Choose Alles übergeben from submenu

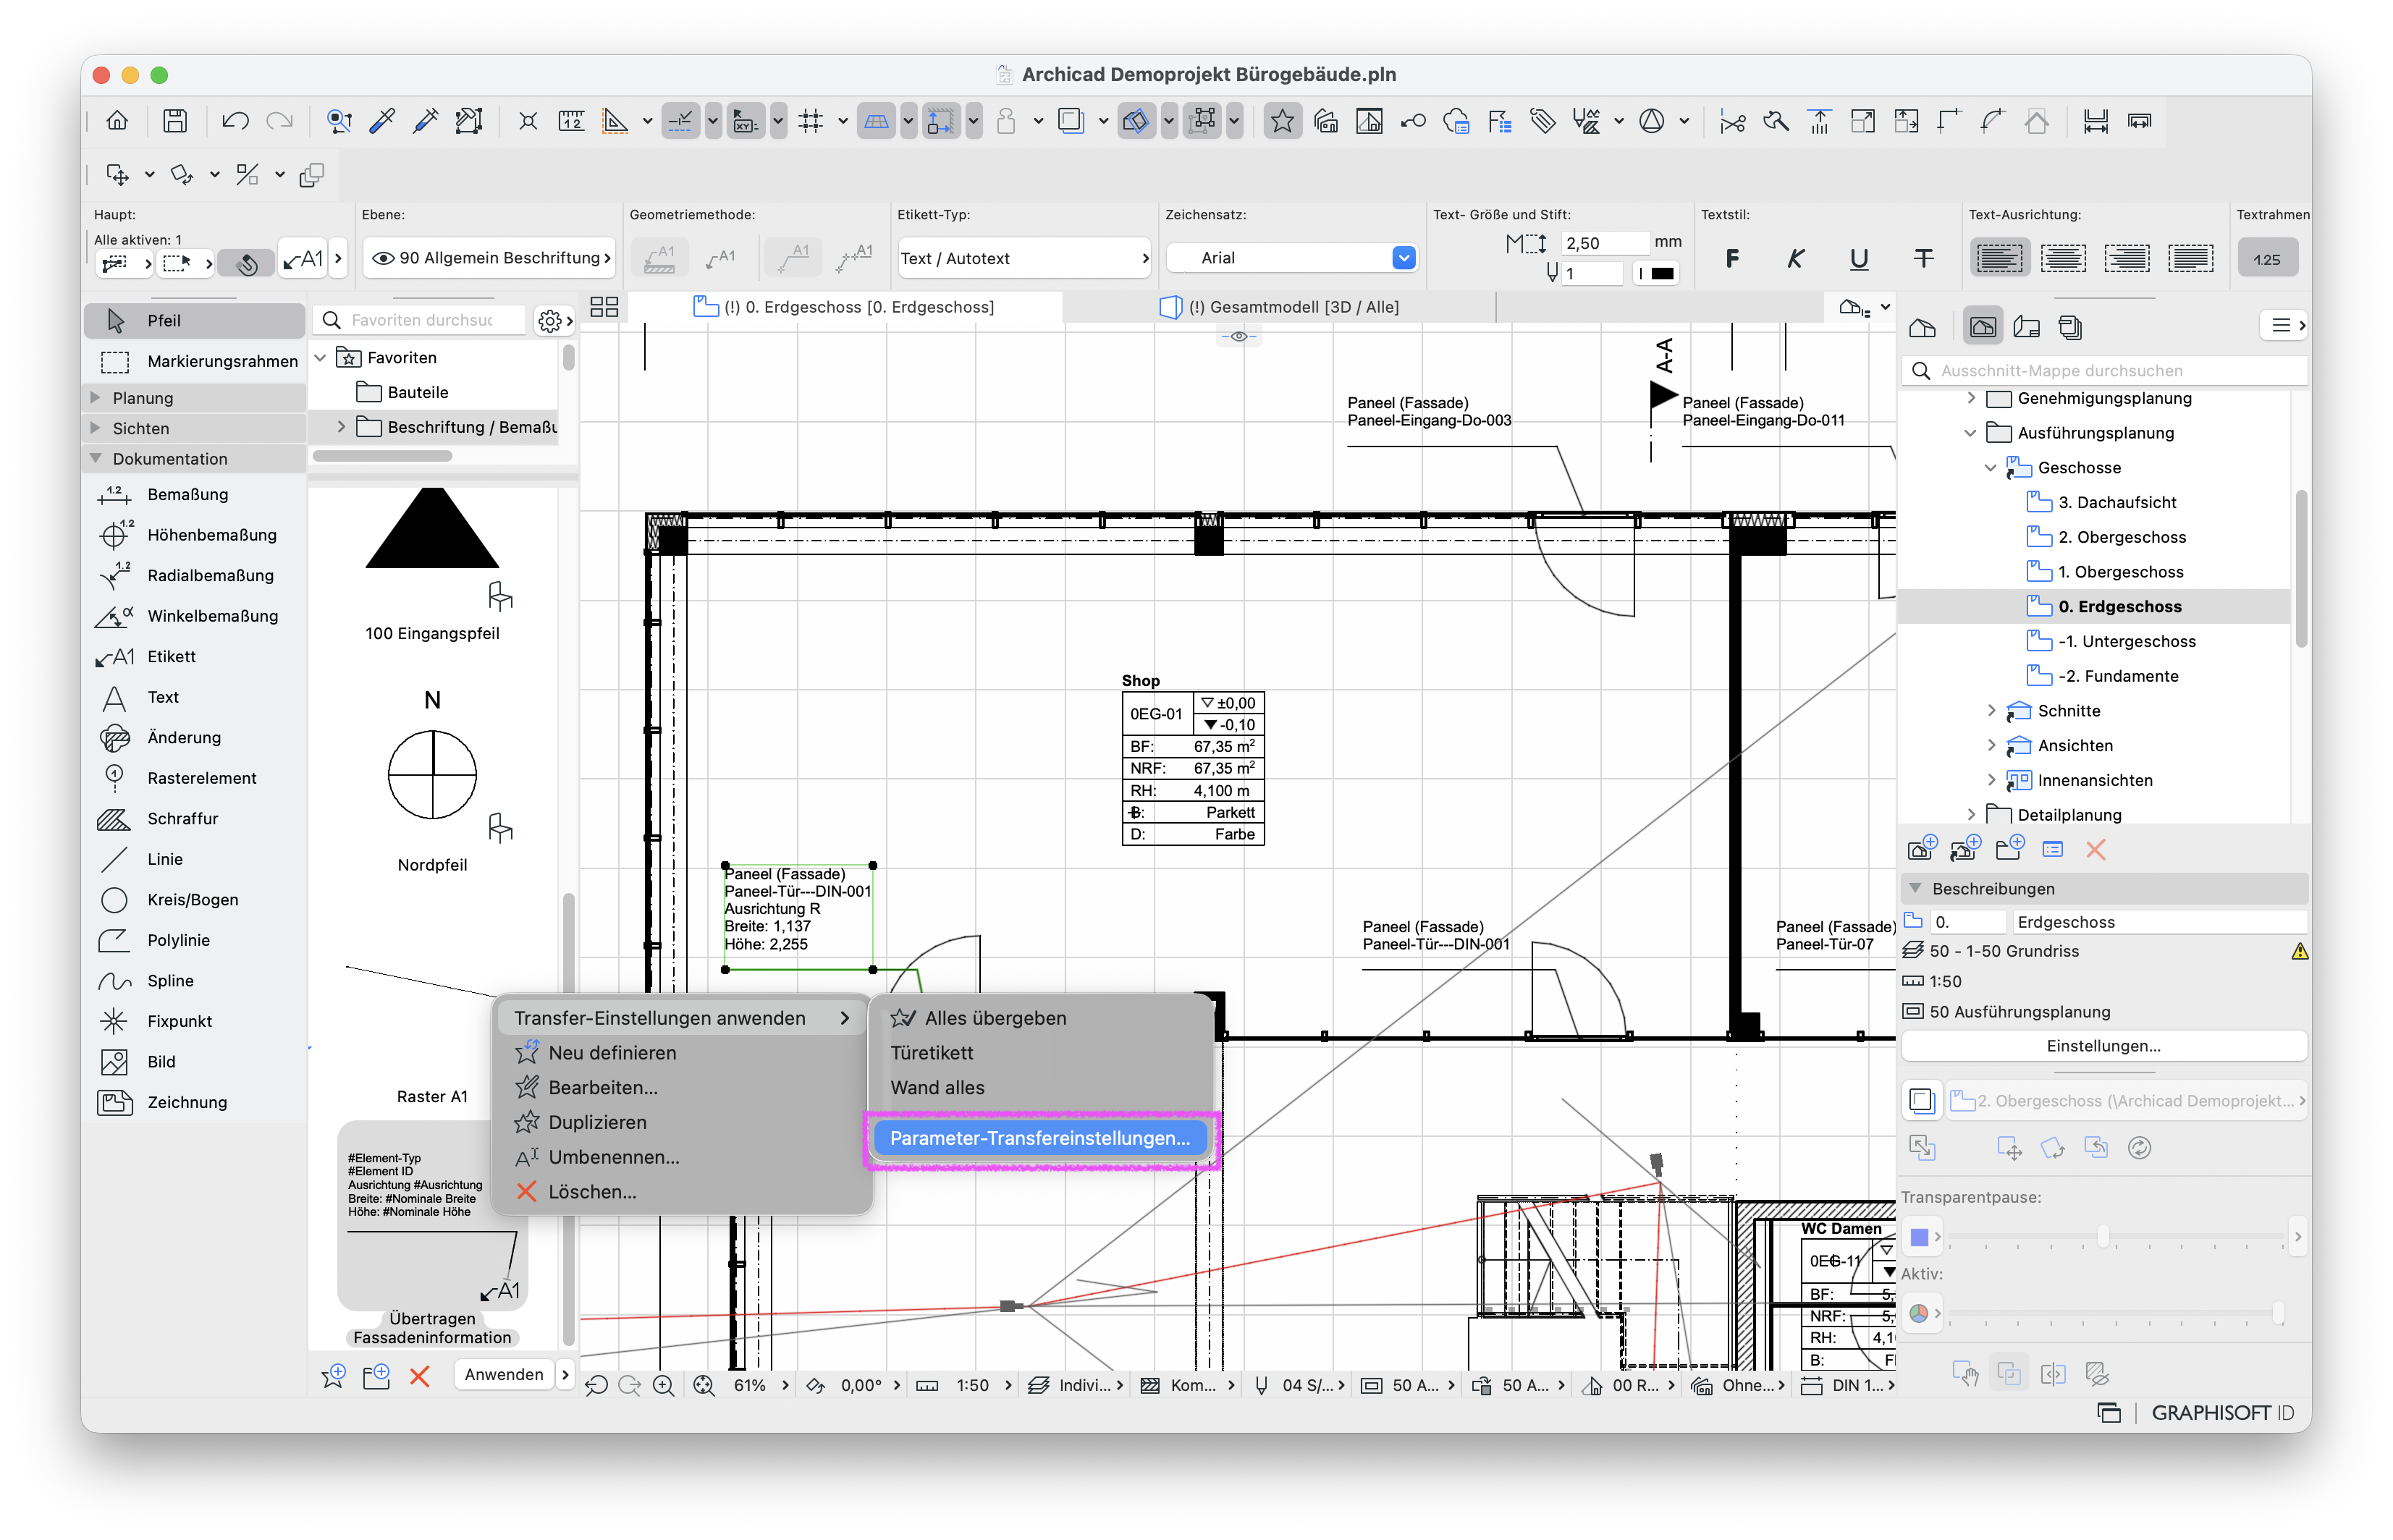tap(1041, 1018)
